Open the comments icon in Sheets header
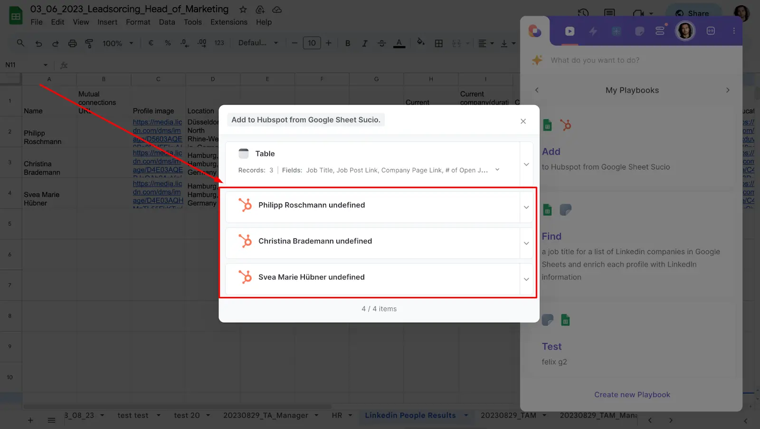Image resolution: width=760 pixels, height=429 pixels. click(x=609, y=13)
